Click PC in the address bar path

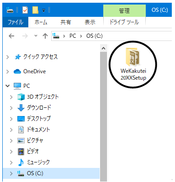pos(73,36)
